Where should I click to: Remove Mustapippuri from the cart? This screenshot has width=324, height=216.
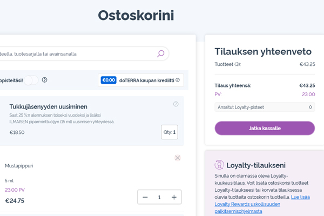(x=178, y=158)
